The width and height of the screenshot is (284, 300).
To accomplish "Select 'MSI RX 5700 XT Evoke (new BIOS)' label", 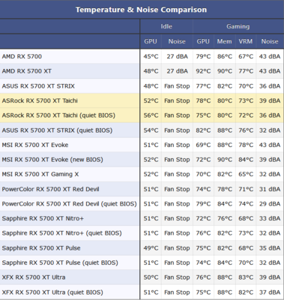I will [x=52, y=160].
